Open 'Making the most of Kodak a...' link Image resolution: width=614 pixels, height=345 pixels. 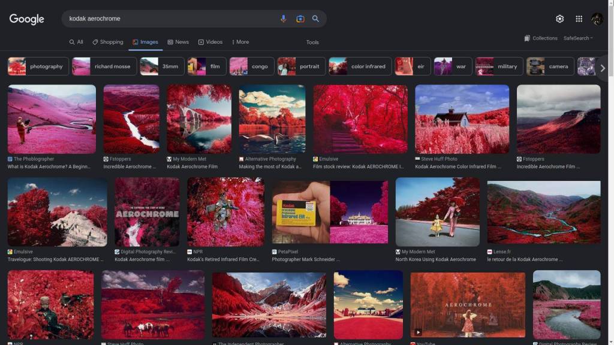pyautogui.click(x=270, y=167)
